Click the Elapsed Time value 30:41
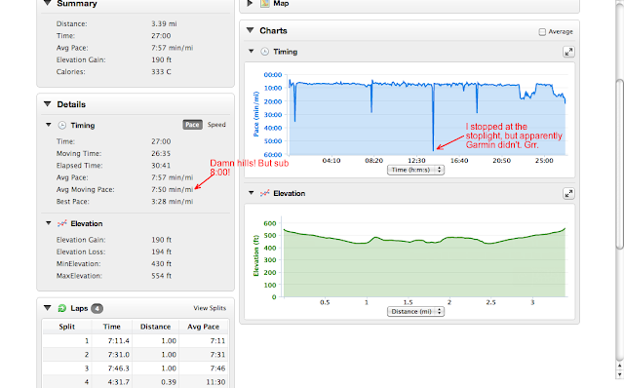Screen dimensions: 624x388 [161, 166]
